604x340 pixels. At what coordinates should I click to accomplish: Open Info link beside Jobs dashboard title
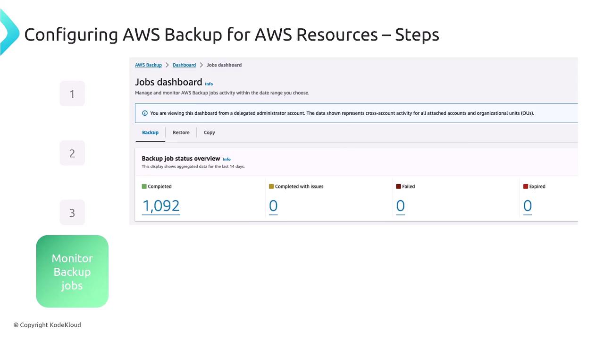pyautogui.click(x=209, y=84)
